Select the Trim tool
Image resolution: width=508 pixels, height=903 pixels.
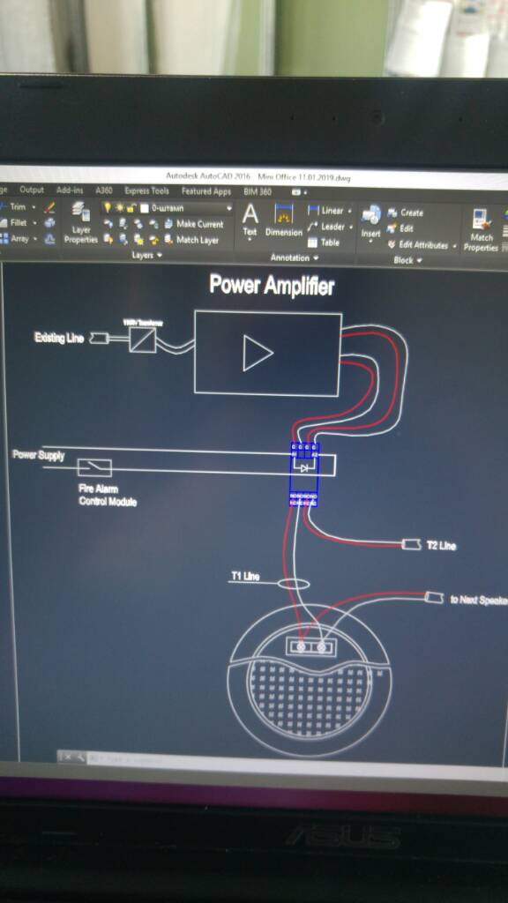[x=12, y=206]
